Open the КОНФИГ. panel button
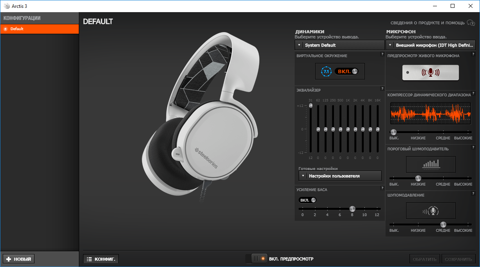Screen dimensions: 480x267 point(101,259)
